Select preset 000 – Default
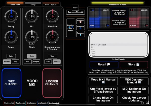151x106 pixels. pyautogui.click(x=119, y=45)
